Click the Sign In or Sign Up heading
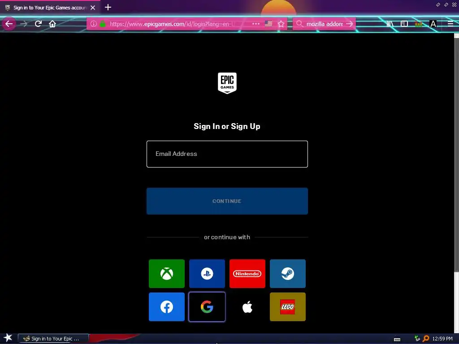The width and height of the screenshot is (459, 344). 227,126
